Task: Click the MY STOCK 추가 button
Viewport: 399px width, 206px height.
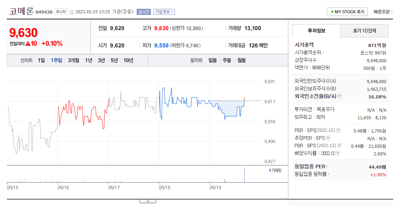Action: (x=347, y=12)
